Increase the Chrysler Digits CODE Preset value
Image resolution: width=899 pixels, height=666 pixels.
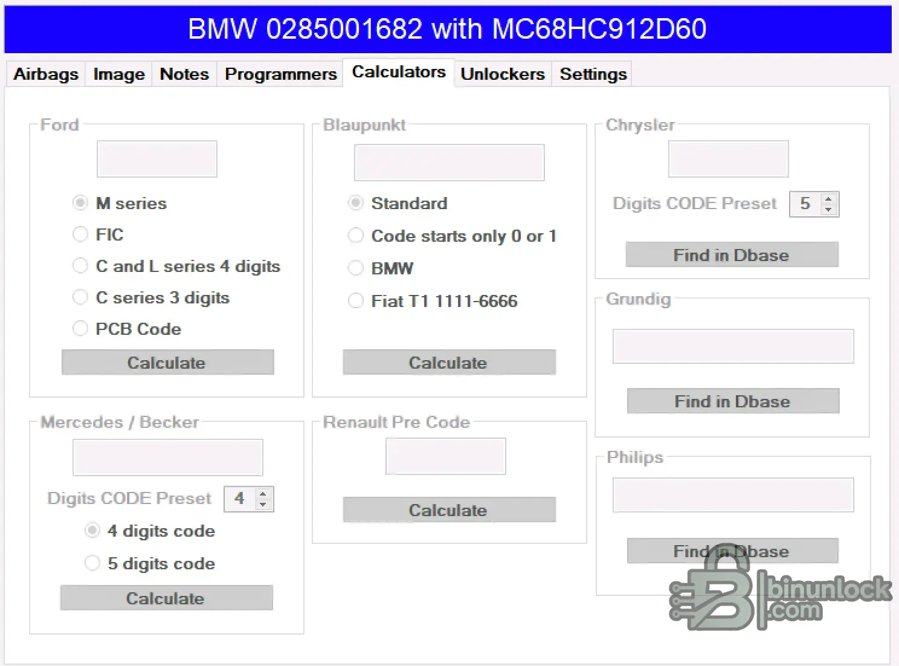(829, 198)
